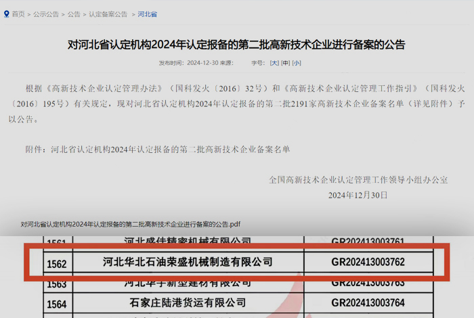Click publish date 2024-12-30
This screenshot has height=318, width=474.
[202, 63]
